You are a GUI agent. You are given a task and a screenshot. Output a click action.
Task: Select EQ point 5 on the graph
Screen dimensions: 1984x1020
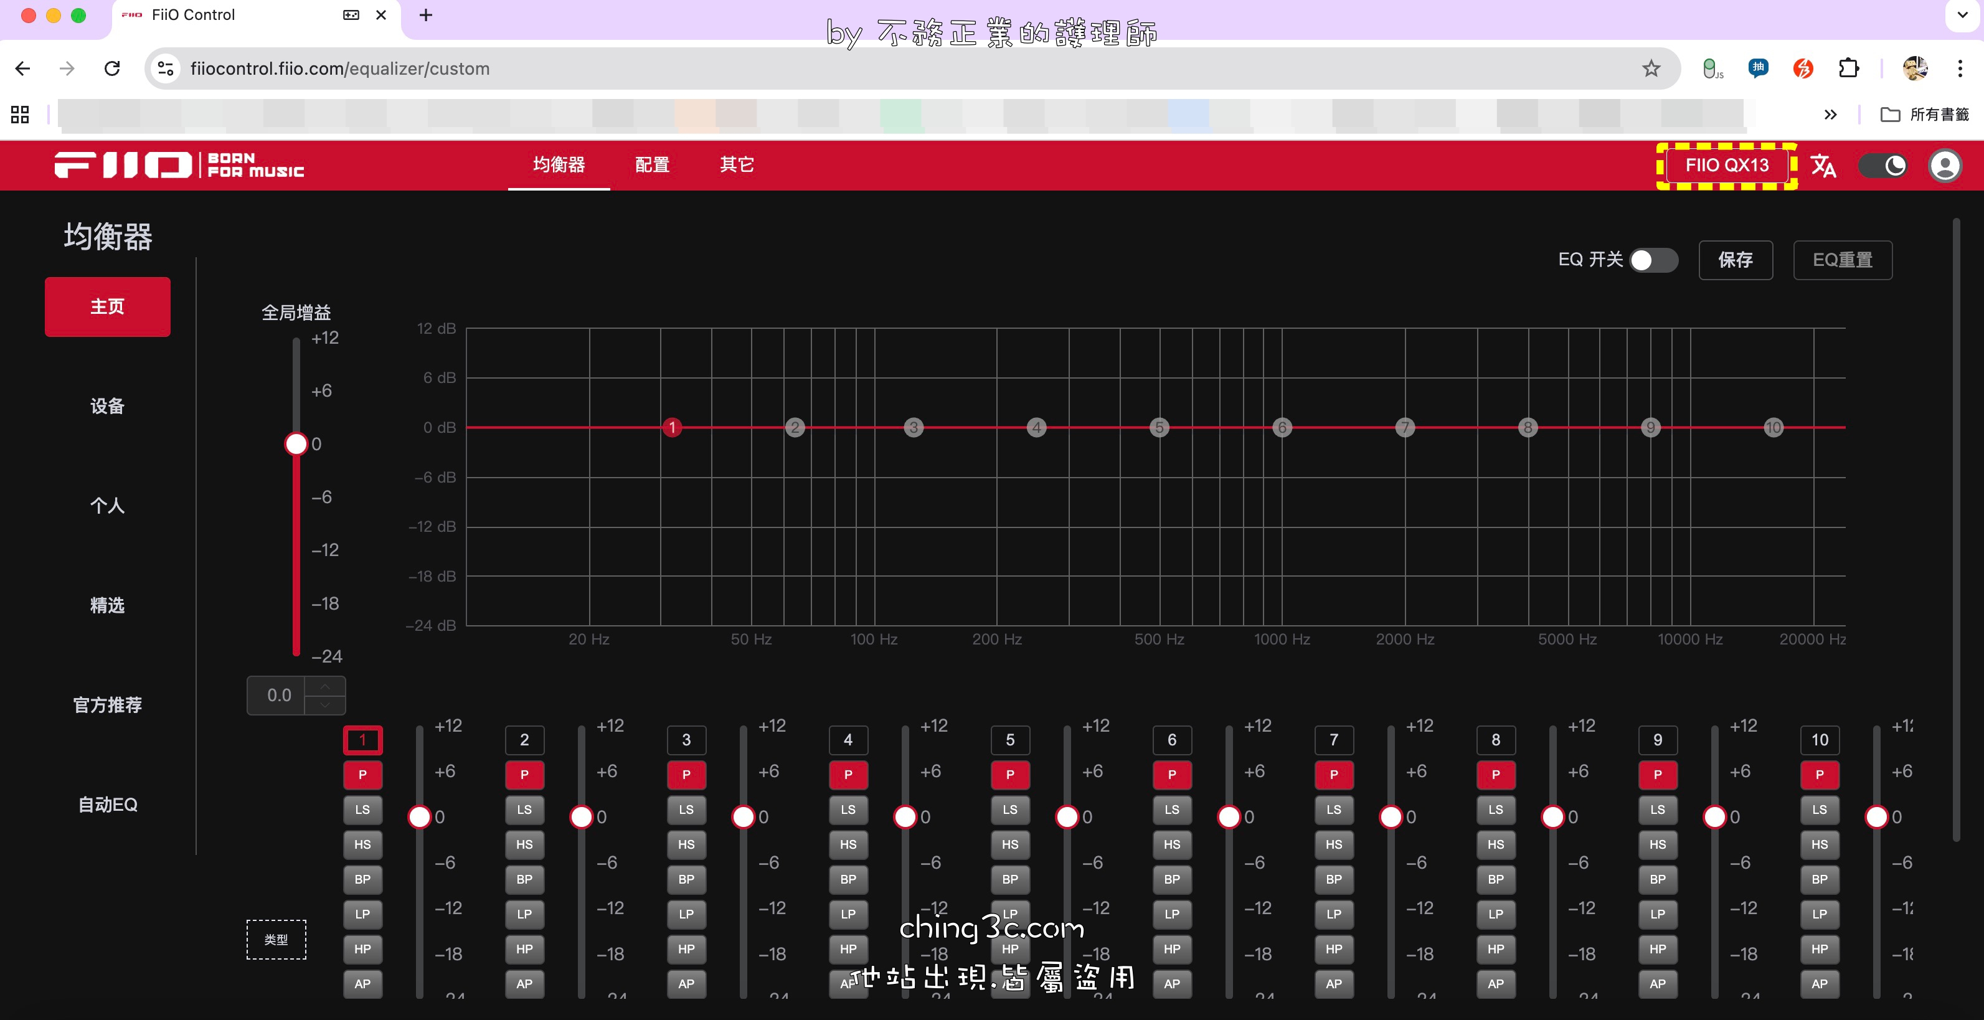pos(1159,428)
